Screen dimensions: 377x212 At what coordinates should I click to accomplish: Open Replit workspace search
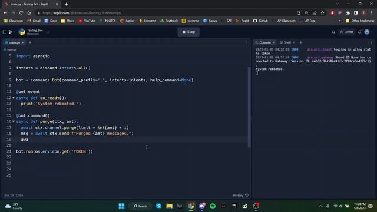(333, 32)
